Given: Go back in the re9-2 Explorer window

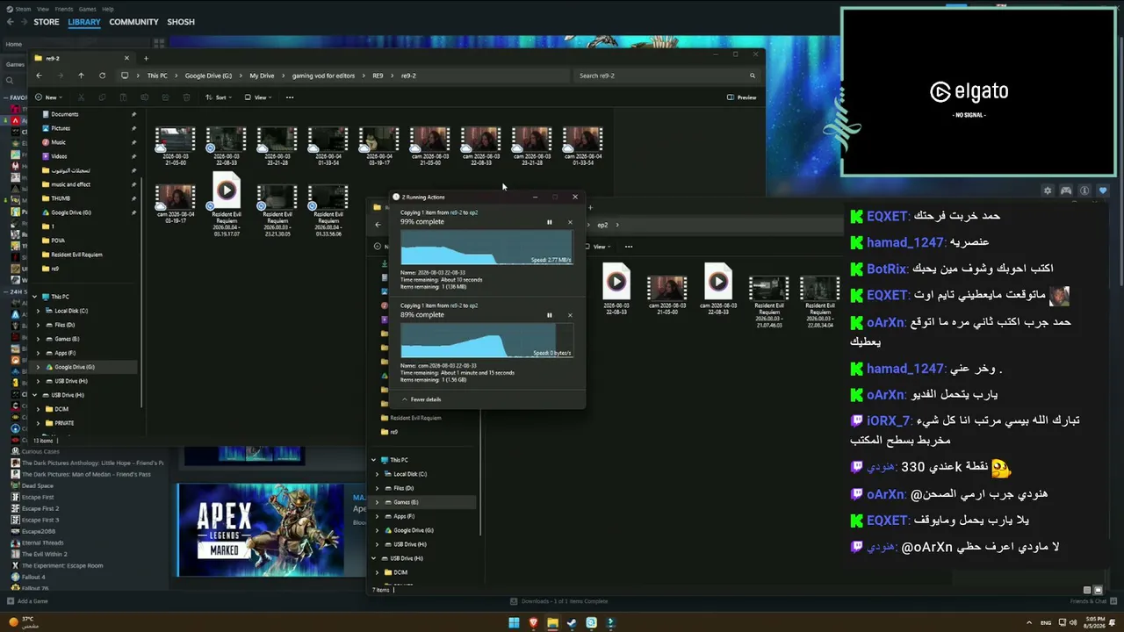Looking at the screenshot, I should (x=39, y=75).
